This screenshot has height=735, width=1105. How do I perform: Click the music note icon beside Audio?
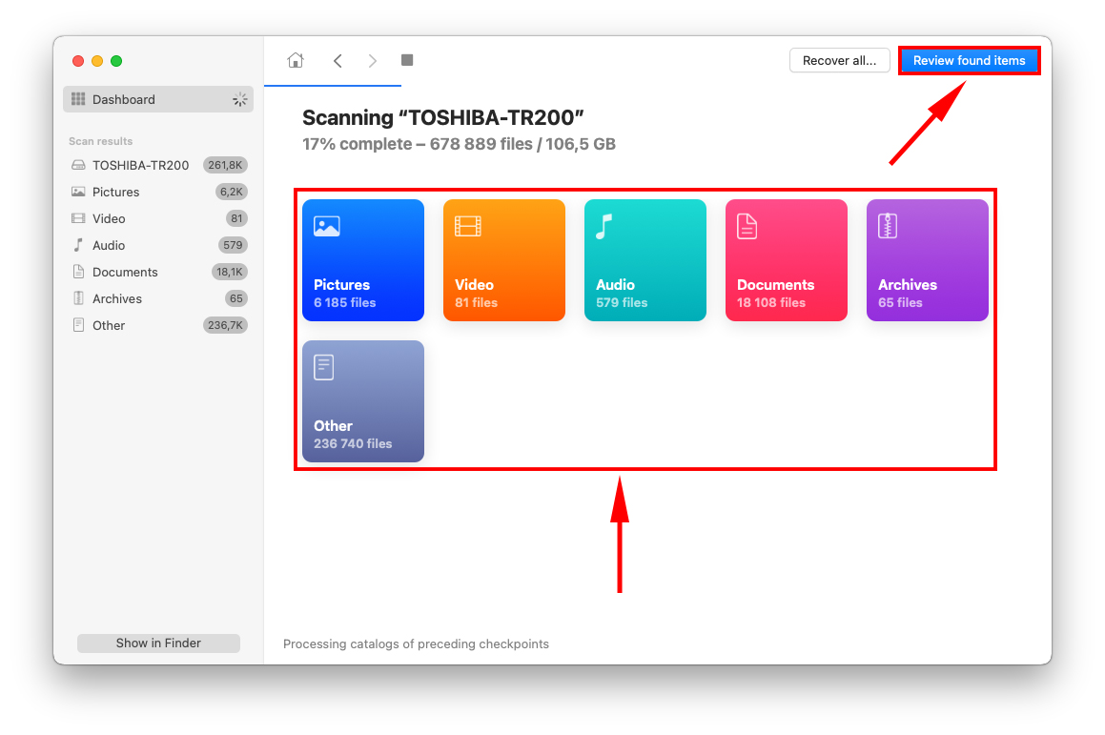tap(78, 245)
